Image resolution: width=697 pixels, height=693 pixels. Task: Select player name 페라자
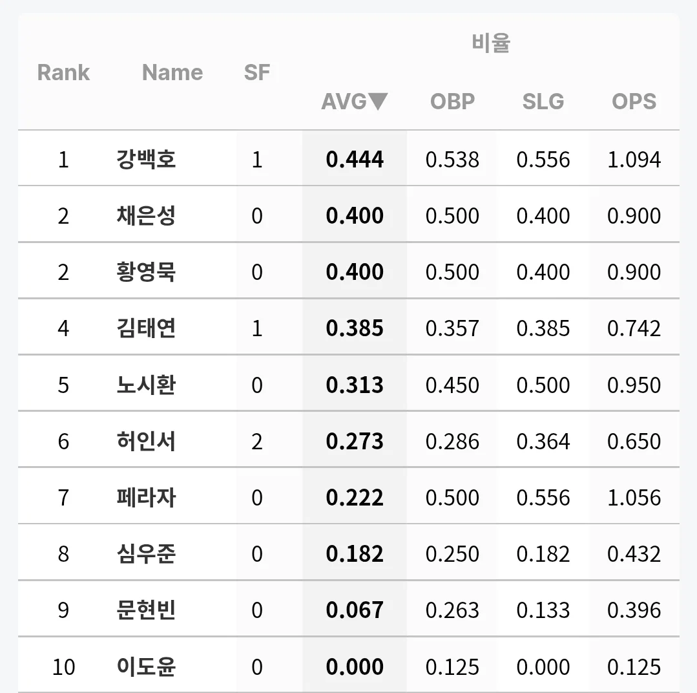coord(146,497)
